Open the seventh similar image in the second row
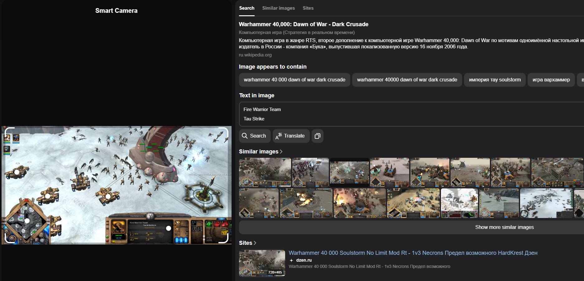The width and height of the screenshot is (584, 281). [546, 203]
